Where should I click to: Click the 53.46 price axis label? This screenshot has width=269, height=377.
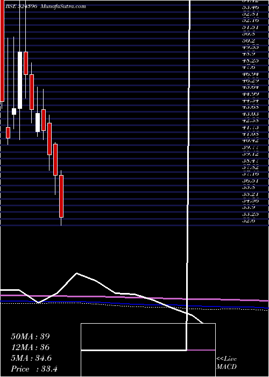(x=250, y=7)
